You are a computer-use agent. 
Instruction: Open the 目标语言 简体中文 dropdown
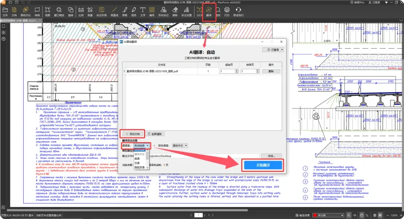[180, 146]
